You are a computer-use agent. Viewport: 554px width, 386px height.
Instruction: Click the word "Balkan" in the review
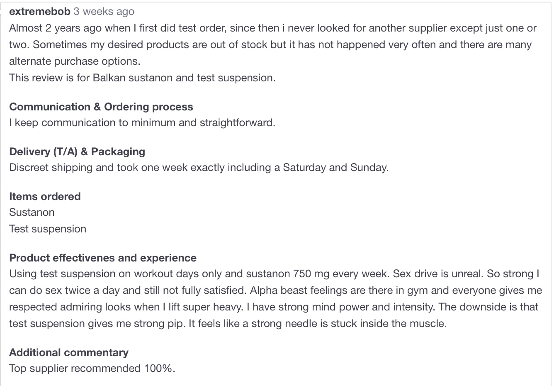pos(109,78)
